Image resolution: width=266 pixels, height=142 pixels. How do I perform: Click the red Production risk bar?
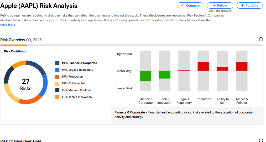tap(203, 66)
